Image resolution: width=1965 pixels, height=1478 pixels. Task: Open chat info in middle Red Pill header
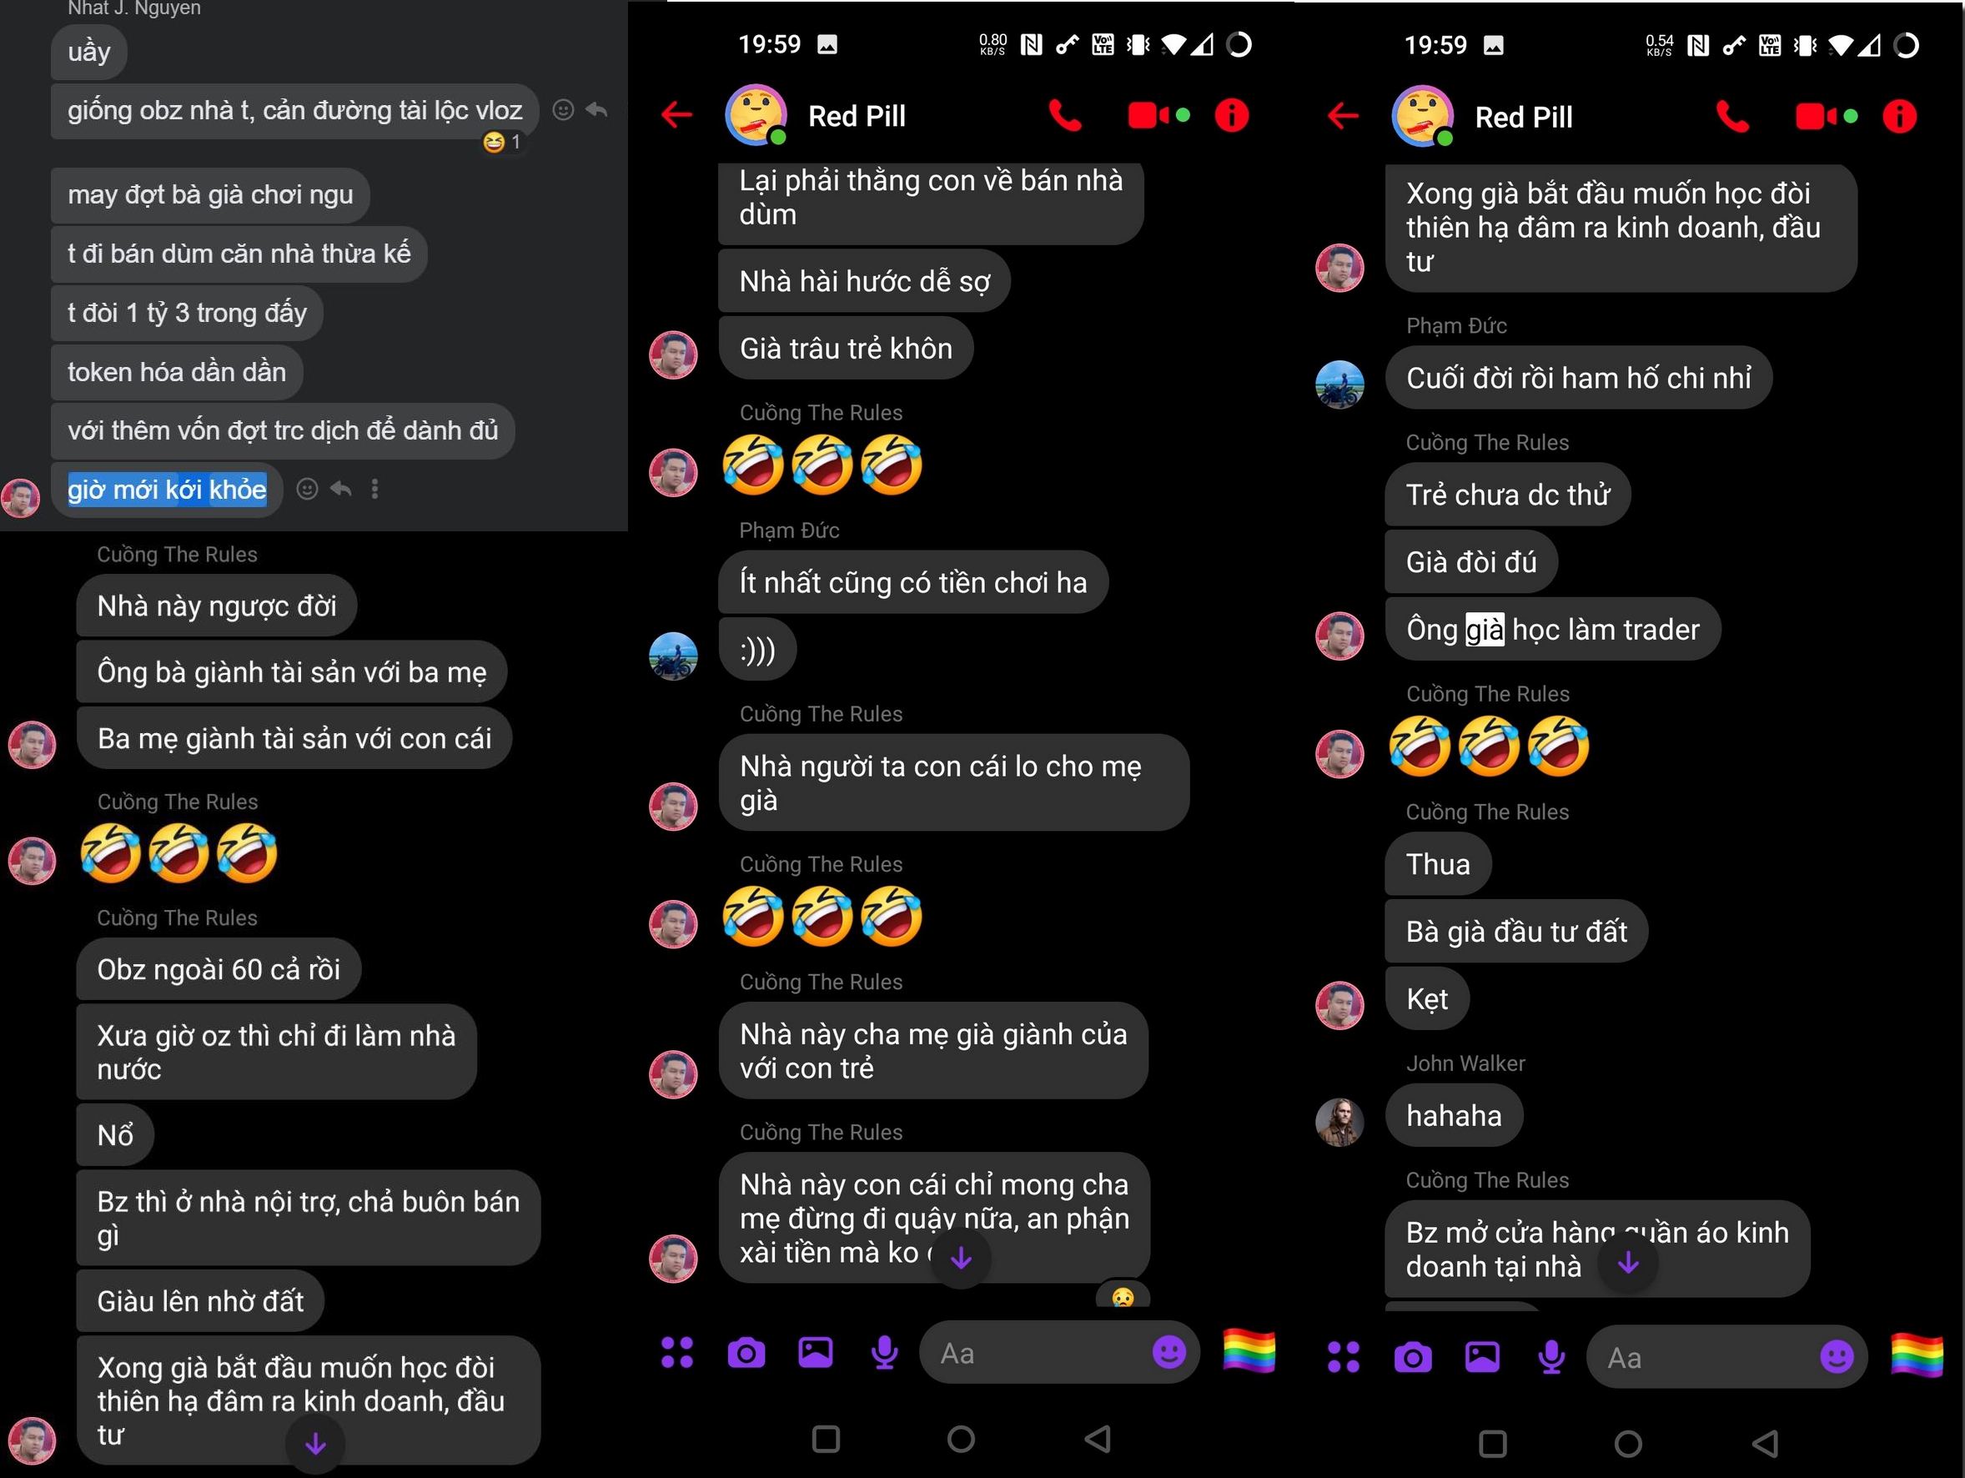click(1231, 115)
